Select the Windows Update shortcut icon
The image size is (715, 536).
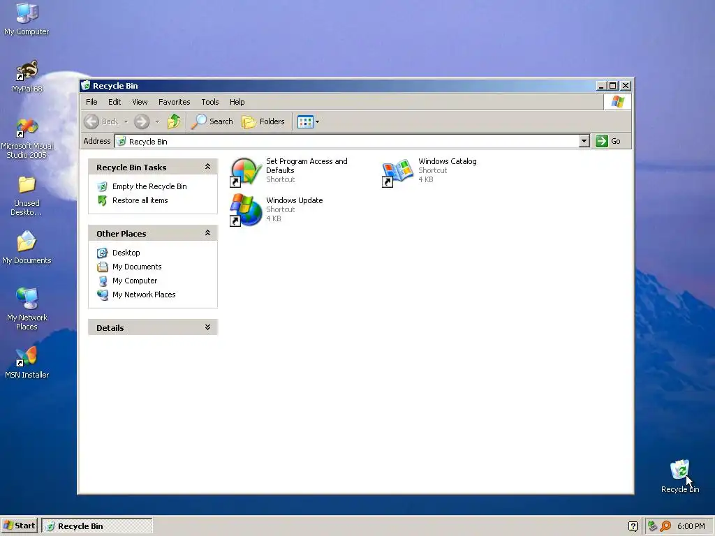(x=245, y=209)
